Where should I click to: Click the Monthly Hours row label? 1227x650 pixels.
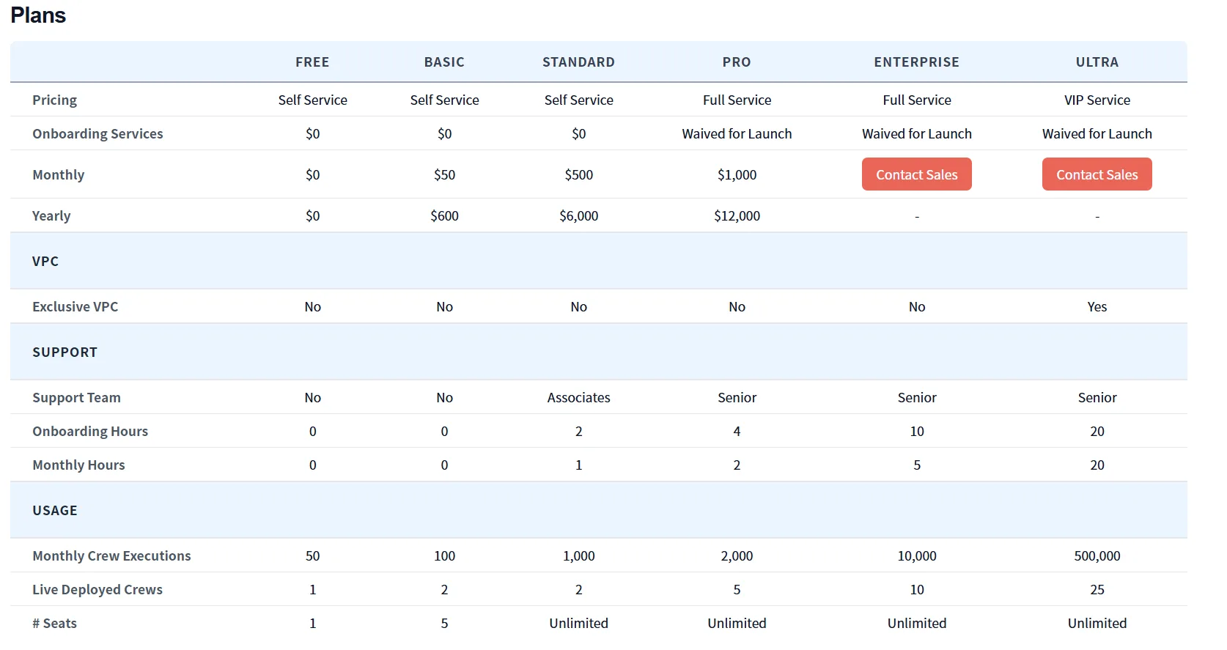(x=78, y=465)
